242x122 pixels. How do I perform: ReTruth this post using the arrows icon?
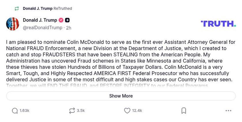point(72,111)
